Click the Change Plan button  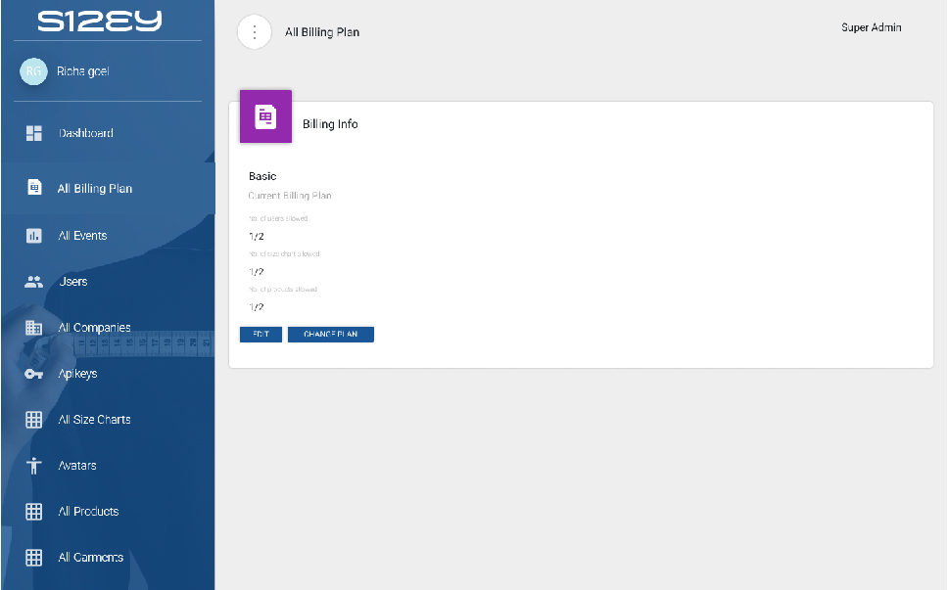pyautogui.click(x=331, y=335)
